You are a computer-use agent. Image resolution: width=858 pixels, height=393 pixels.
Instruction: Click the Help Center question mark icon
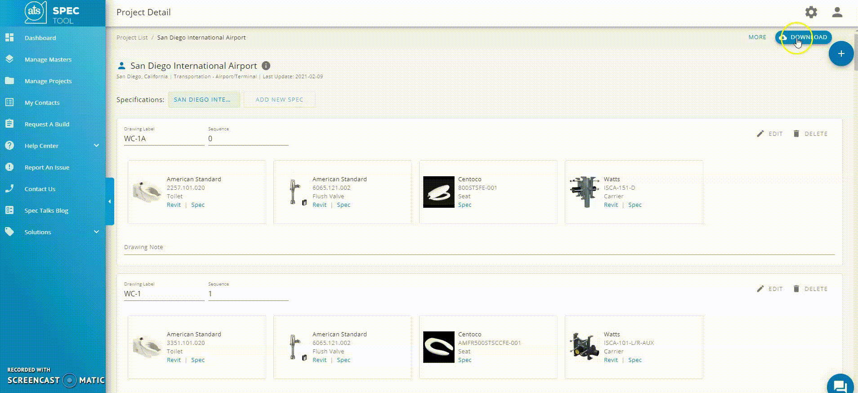coord(9,145)
